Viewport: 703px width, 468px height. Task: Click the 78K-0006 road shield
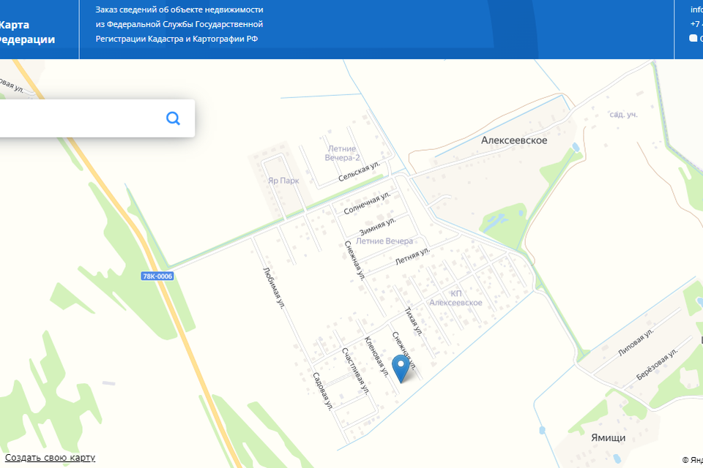(157, 276)
